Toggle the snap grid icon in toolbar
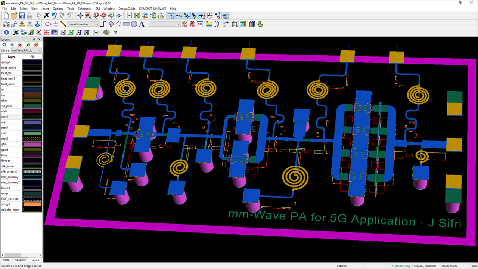478x269 pixels. [x=225, y=15]
